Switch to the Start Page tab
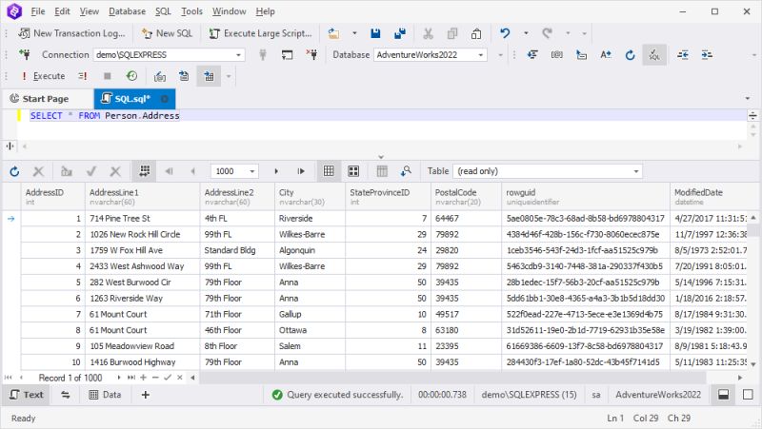 click(40, 99)
